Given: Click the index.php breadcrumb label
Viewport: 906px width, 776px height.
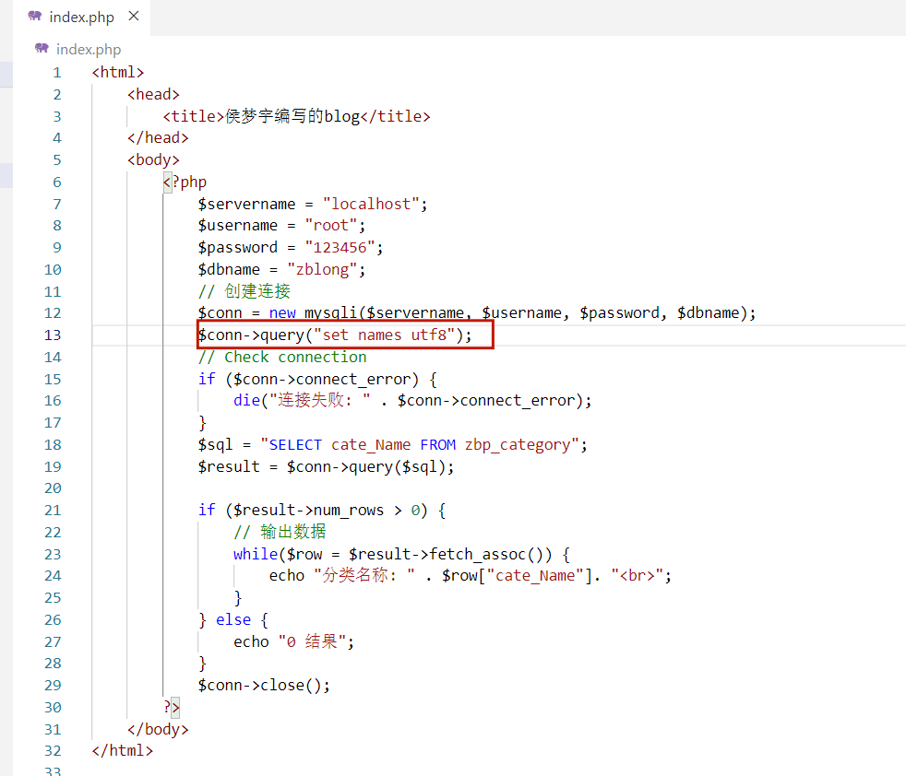Looking at the screenshot, I should [x=89, y=50].
